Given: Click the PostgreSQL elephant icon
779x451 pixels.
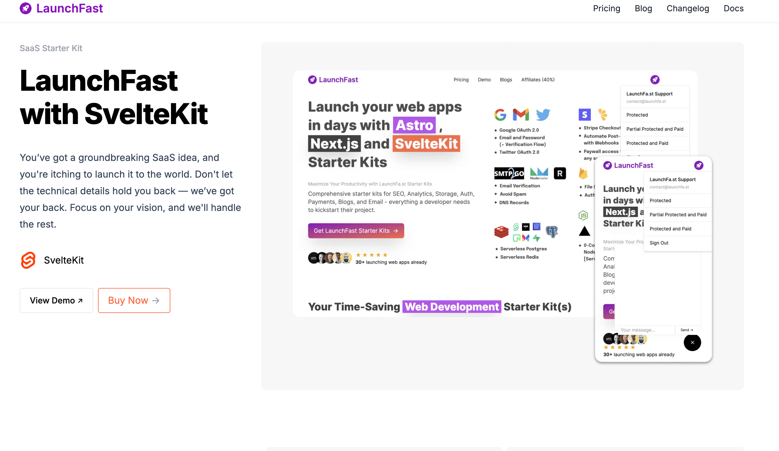Looking at the screenshot, I should click(x=551, y=232).
